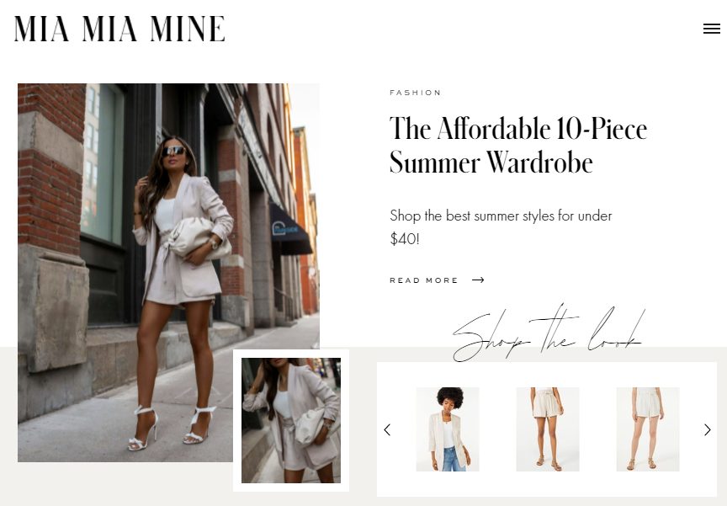Open the small close-up outfit photo
Image resolution: width=727 pixels, height=506 pixels.
(x=290, y=420)
